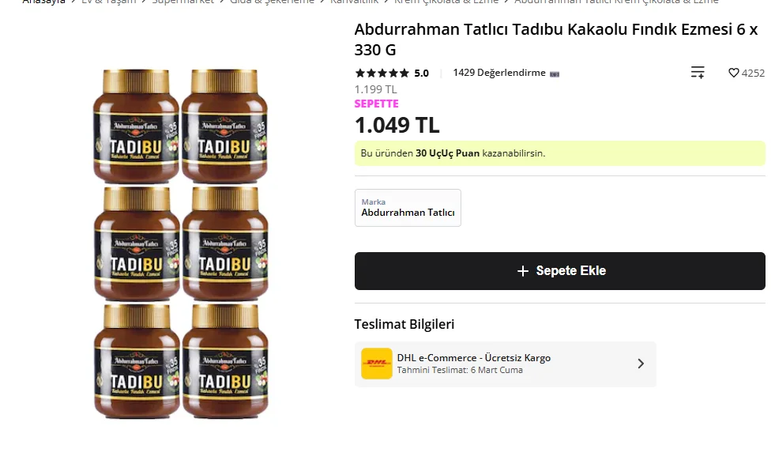Viewport: 775px width, 475px height.
Task: Open photo reviews via small camera icon
Action: pos(555,74)
